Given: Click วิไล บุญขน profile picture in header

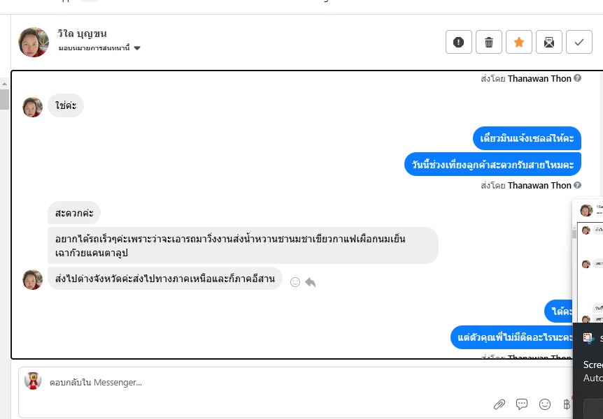Looking at the screenshot, I should [x=34, y=42].
